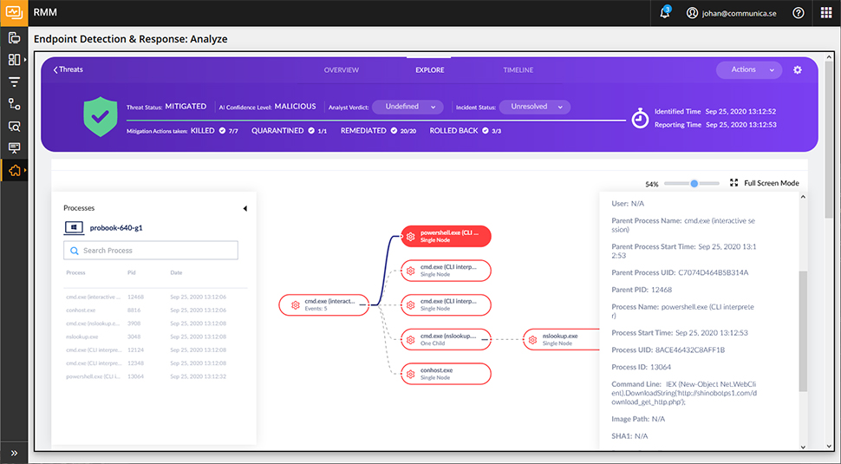Image resolution: width=841 pixels, height=464 pixels.
Task: Sort by Pid column header
Action: (x=132, y=272)
